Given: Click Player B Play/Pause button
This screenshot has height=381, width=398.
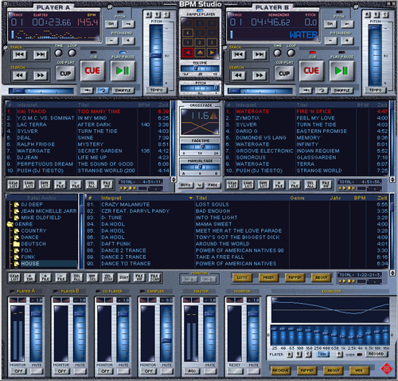Looking at the screenshot, I should pos(341,71).
